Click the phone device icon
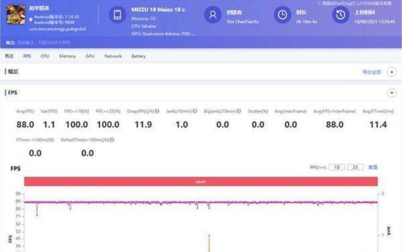The width and height of the screenshot is (402, 252). pos(117,15)
